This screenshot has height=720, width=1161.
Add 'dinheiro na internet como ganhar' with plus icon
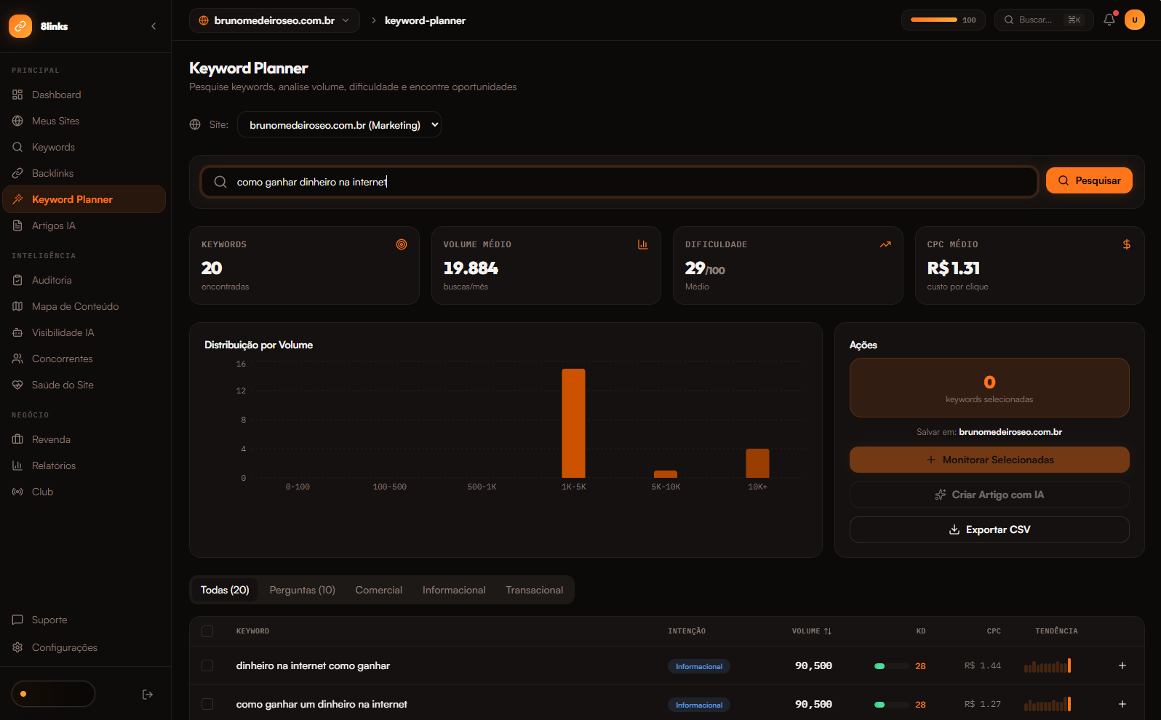(x=1122, y=665)
